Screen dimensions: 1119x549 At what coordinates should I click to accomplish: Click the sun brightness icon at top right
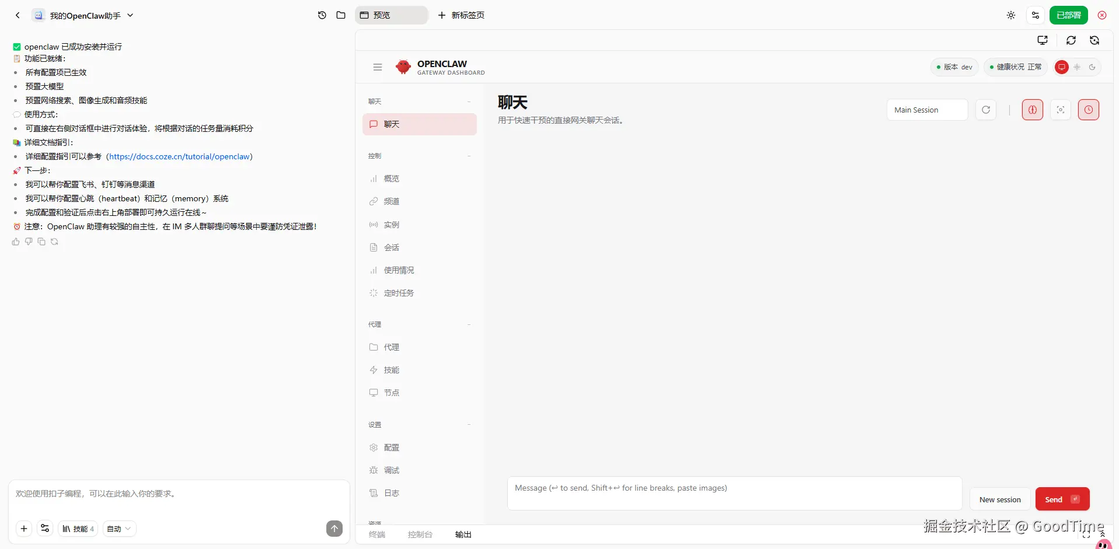click(1011, 15)
